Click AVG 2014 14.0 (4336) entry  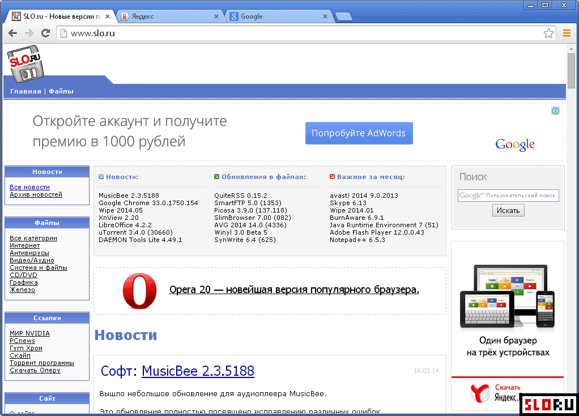point(250,225)
